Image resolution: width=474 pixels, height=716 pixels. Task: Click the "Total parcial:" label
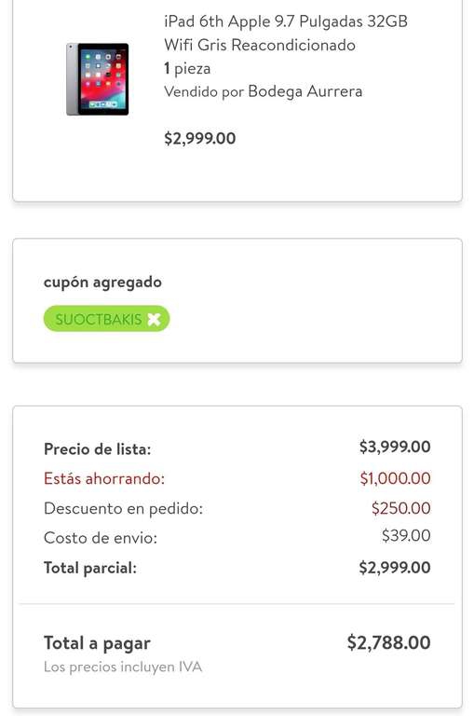coord(90,568)
